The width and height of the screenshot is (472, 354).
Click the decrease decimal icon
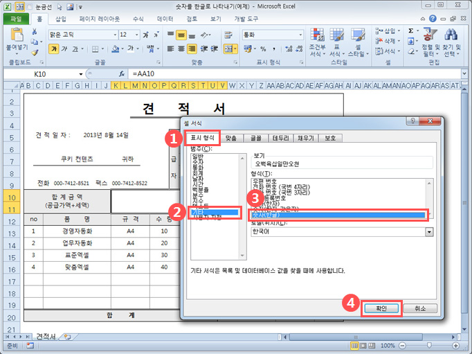[299, 48]
